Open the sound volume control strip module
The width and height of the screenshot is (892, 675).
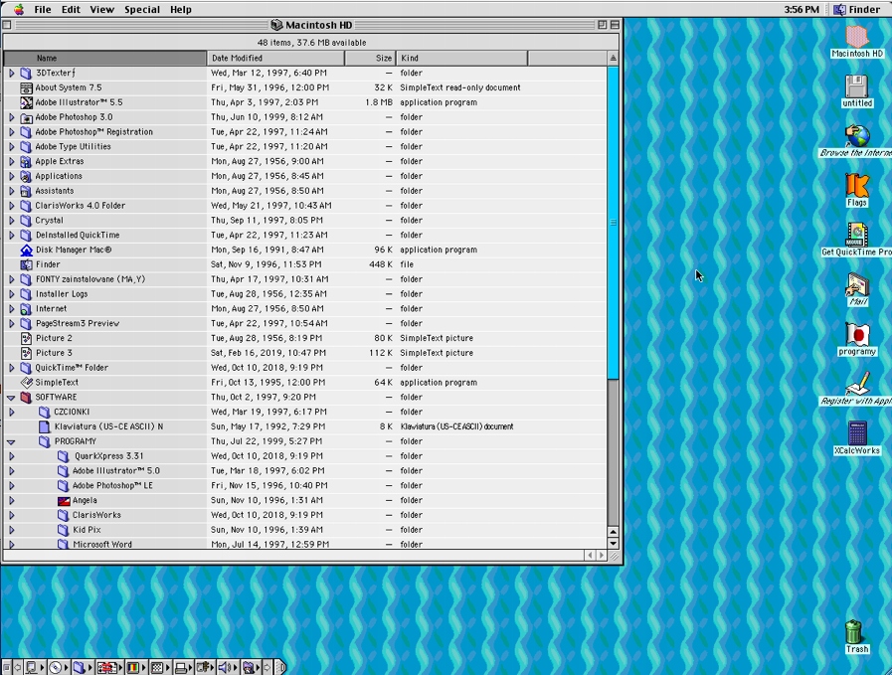pos(228,666)
